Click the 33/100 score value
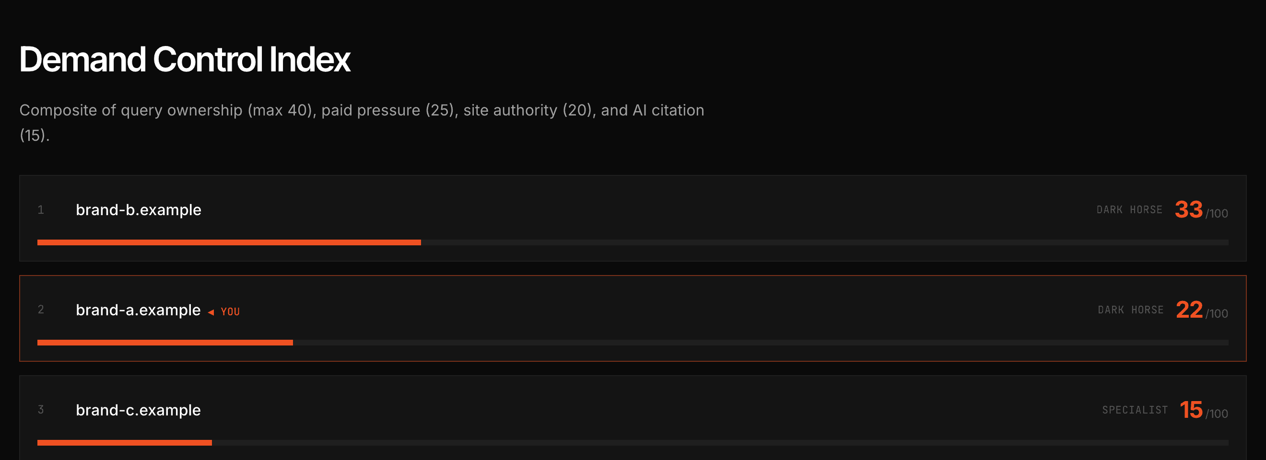The height and width of the screenshot is (460, 1266). 1201,210
